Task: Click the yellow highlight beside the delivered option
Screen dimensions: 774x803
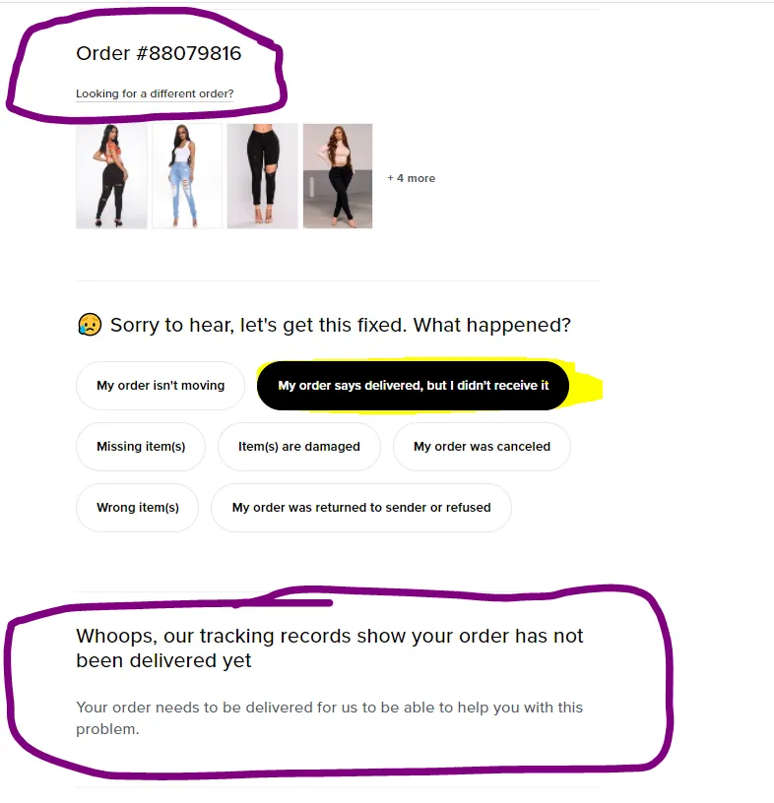Action: coord(586,387)
